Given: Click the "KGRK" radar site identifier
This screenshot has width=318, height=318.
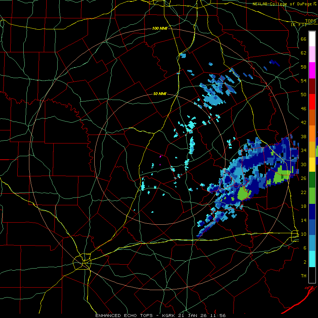Looking at the screenshot, I should tap(169, 316).
